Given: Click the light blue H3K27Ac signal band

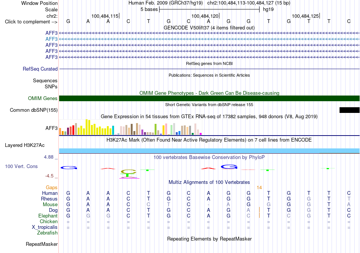Looking at the screenshot, I should point(209,151).
